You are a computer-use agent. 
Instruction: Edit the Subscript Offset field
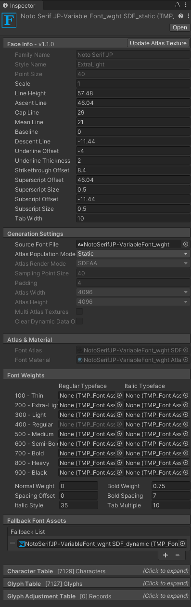pyautogui.click(x=133, y=199)
